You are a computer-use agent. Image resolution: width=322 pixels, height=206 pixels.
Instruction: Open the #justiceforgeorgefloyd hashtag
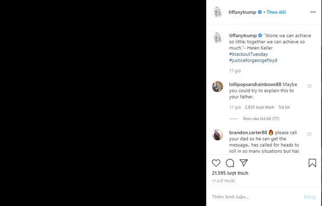[253, 60]
